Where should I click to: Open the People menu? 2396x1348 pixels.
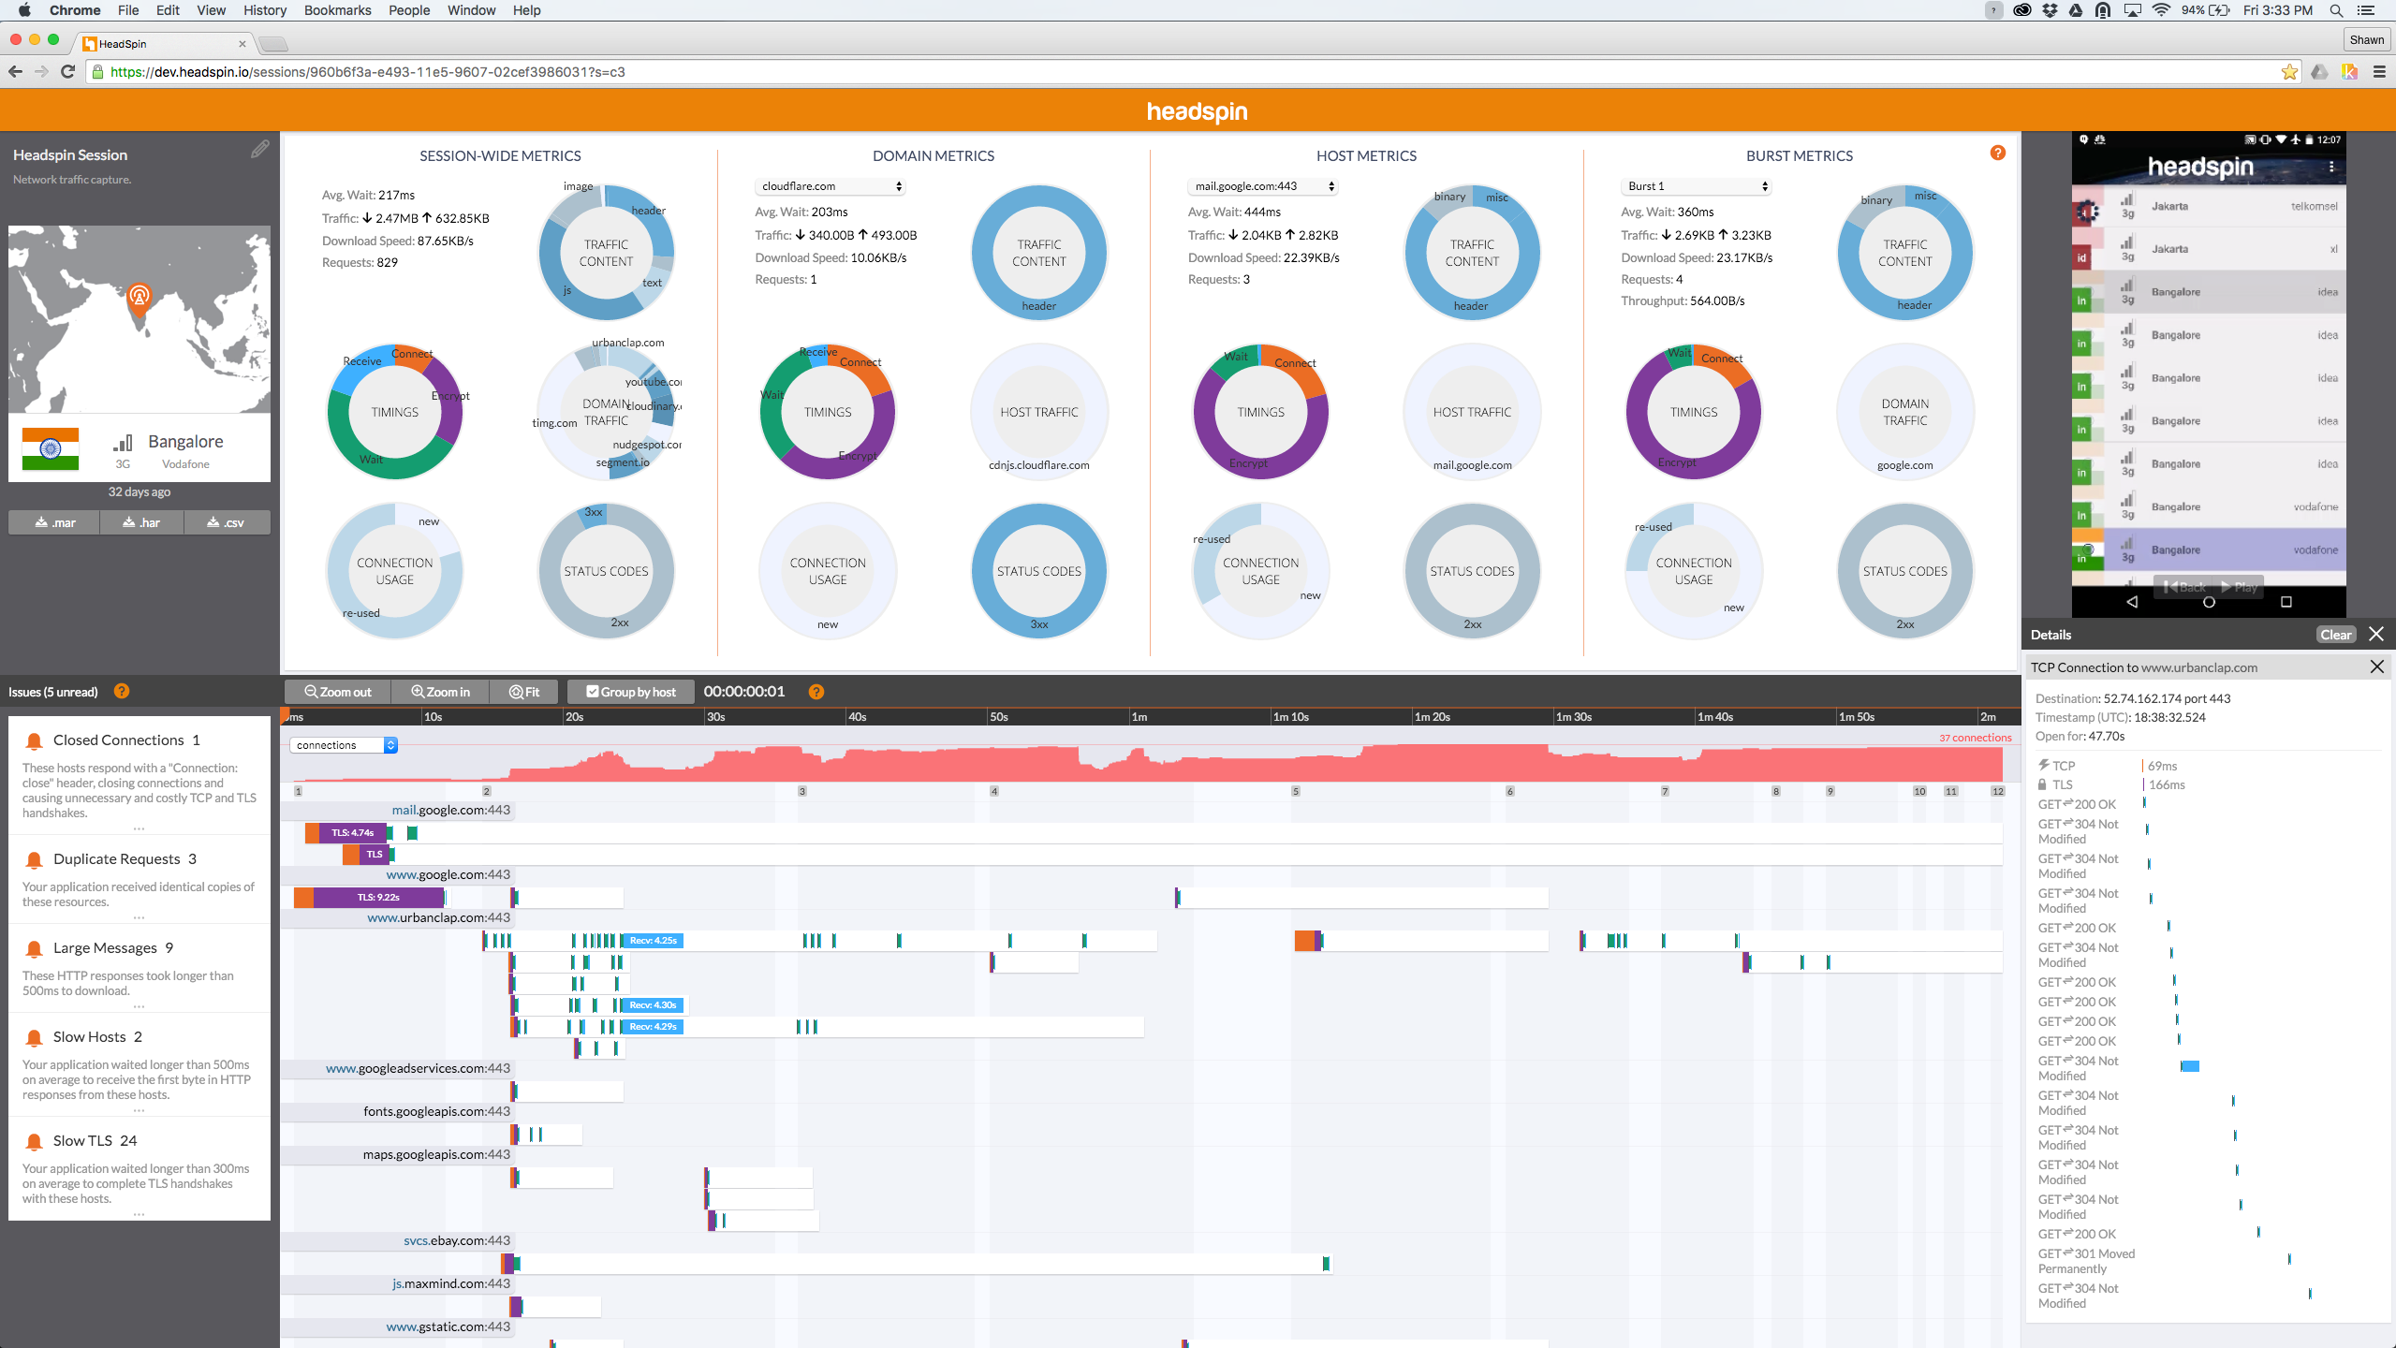click(409, 10)
